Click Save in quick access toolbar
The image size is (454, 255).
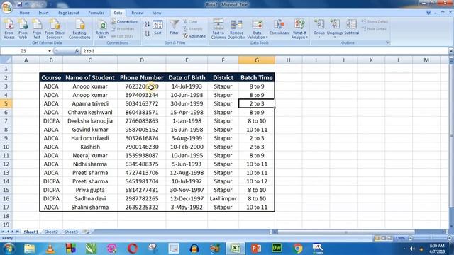point(19,5)
